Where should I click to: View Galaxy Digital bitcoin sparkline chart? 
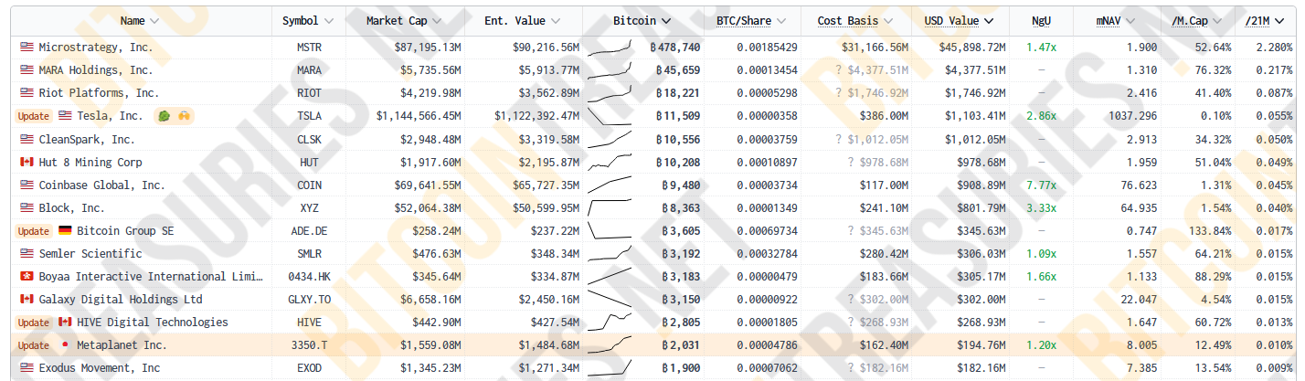point(609,299)
